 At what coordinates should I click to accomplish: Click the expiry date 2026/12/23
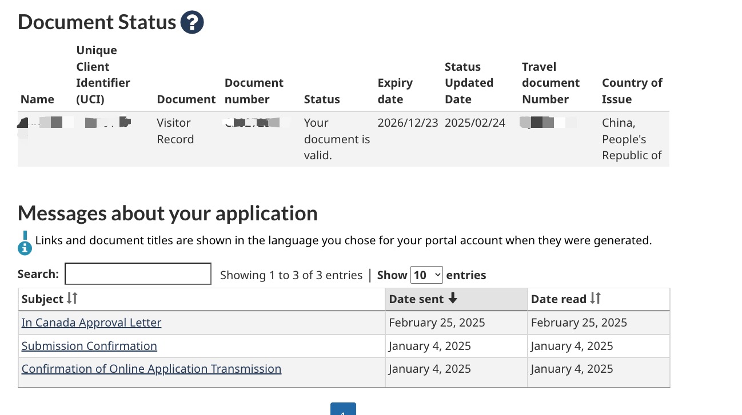(408, 123)
